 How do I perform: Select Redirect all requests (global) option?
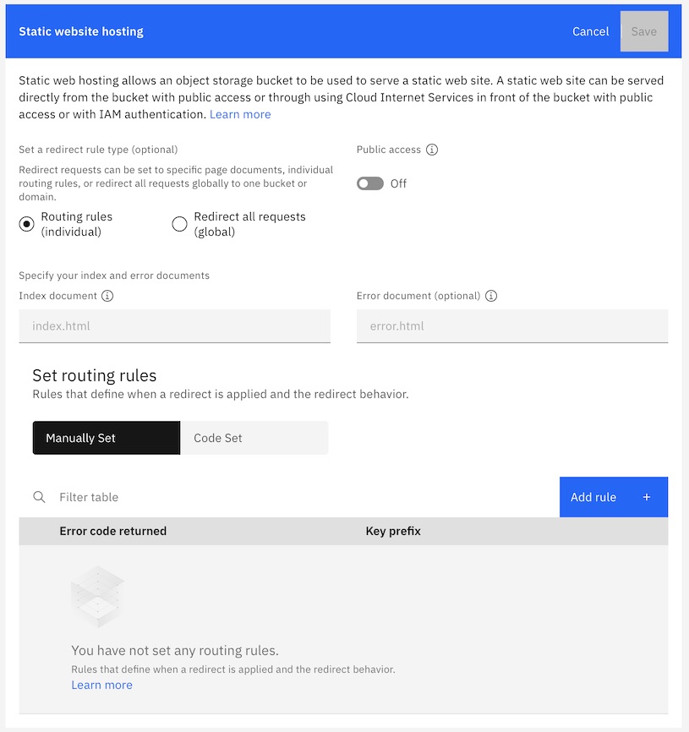[x=178, y=222]
